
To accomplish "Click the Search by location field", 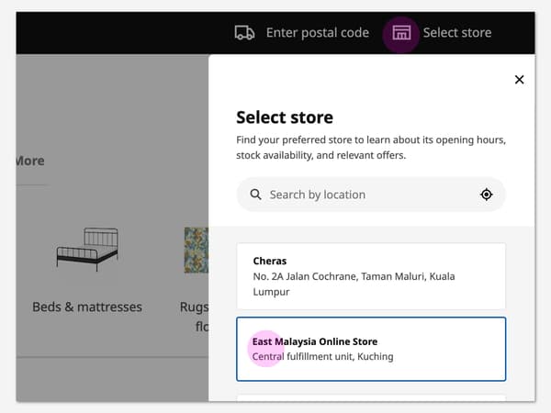I will coord(371,195).
